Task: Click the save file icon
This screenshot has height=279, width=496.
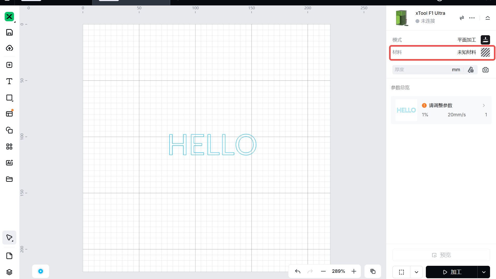Action: 9,32
